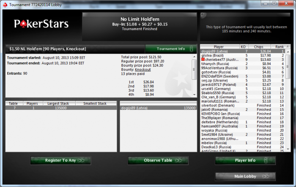Select table 7 row in table list

click(61, 108)
